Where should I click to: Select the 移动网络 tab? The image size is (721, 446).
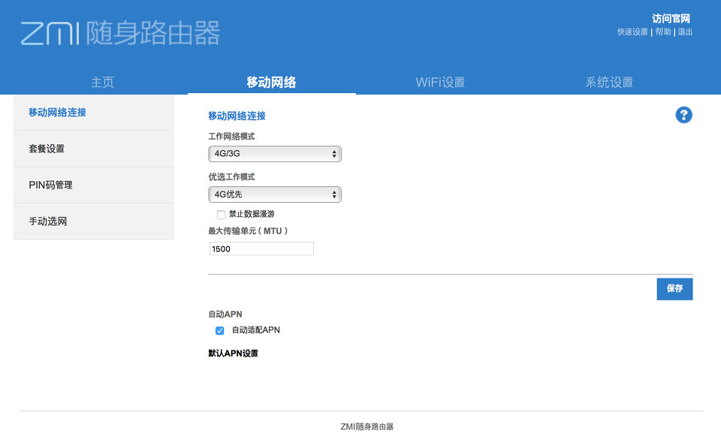point(271,83)
